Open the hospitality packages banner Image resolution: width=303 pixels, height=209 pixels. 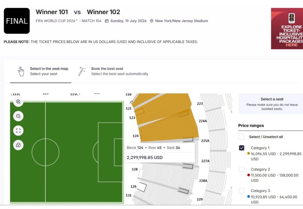[x=287, y=29]
